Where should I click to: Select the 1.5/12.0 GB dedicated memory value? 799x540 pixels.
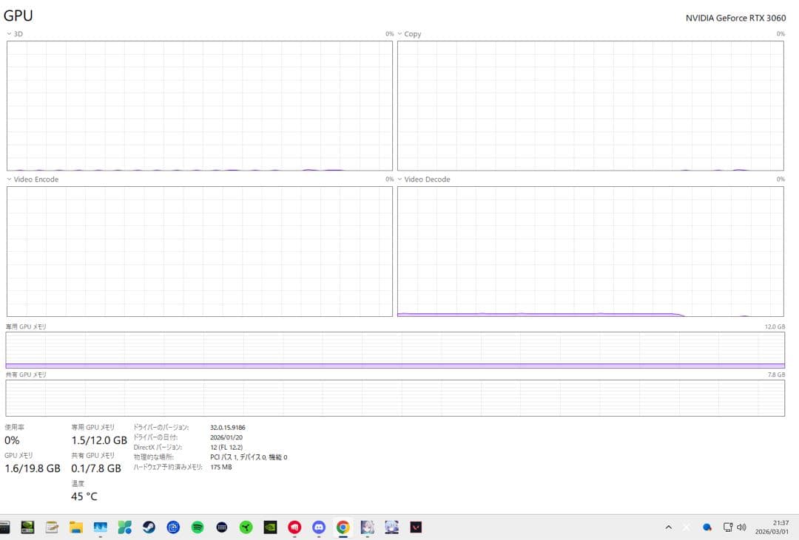click(x=99, y=440)
